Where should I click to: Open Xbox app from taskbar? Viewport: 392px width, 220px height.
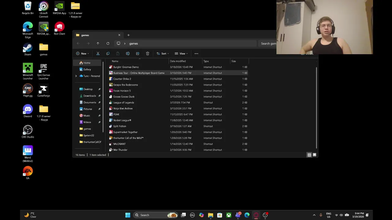(x=229, y=215)
